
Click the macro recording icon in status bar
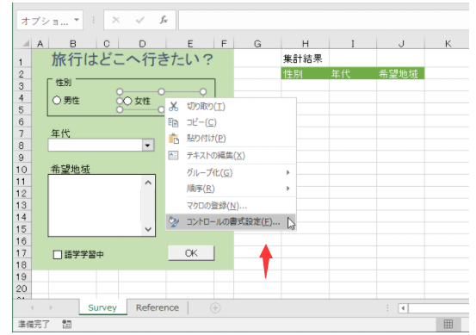point(67,324)
